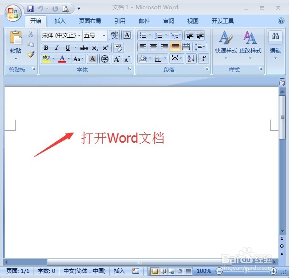Decrease paragraph indent
Viewport: 289px width, 278px height.
click(x=190, y=35)
